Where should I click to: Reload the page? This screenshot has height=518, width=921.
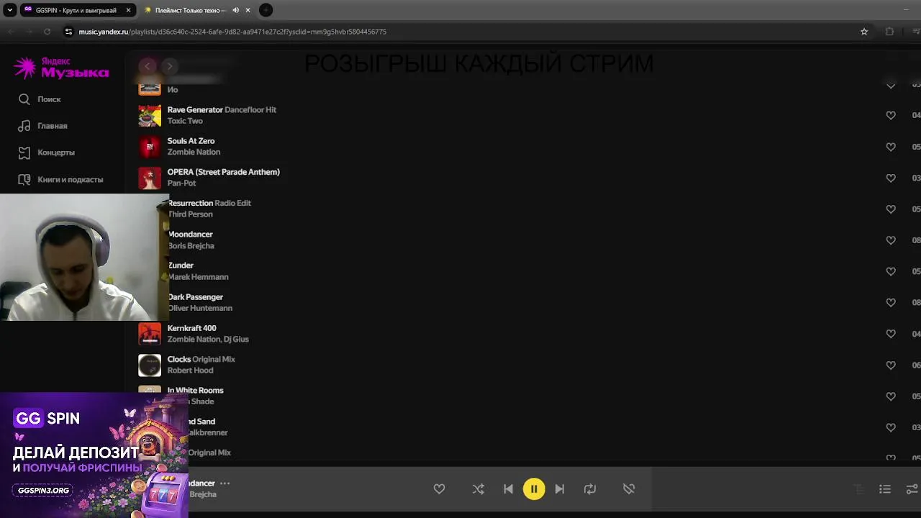(x=47, y=32)
